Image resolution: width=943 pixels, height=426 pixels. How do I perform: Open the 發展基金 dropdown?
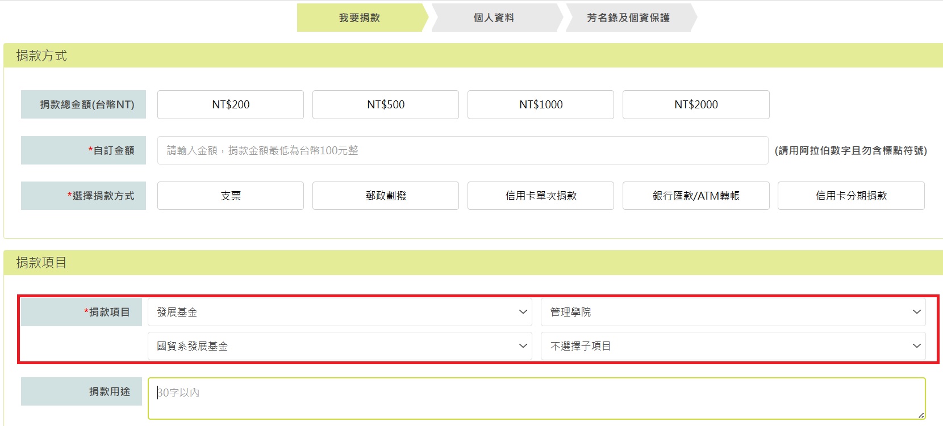339,312
